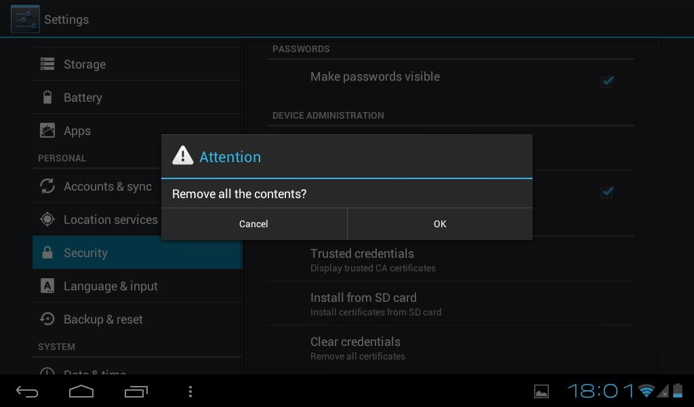Tap the Accounts & sync refresh icon
This screenshot has width=694, height=407.
click(47, 186)
